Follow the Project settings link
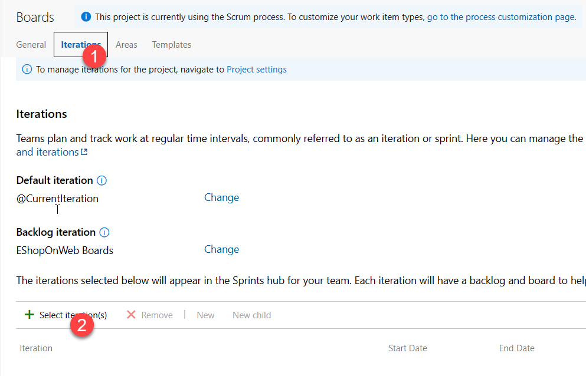The width and height of the screenshot is (586, 376). coord(257,70)
